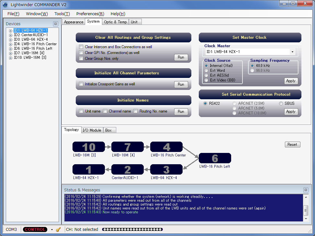Viewport: 315px width, 236px height.
Task: Expand ID4: LWB-16 Pitch Center node
Action: click(10, 44)
